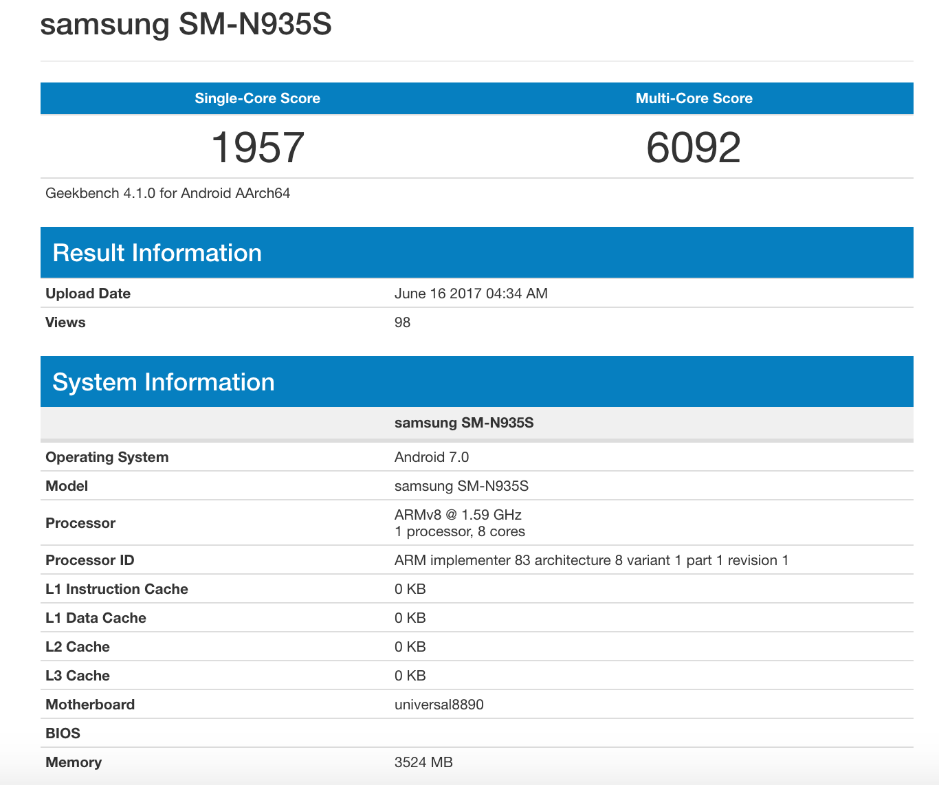Click the Result Information section header
The height and width of the screenshot is (785, 939).
coord(157,253)
